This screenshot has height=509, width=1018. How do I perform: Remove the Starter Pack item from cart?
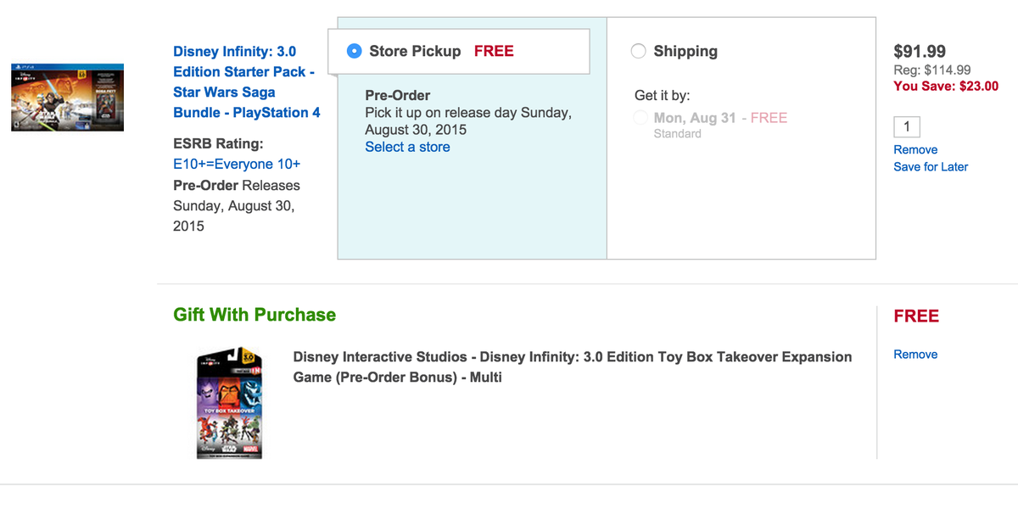[915, 149]
